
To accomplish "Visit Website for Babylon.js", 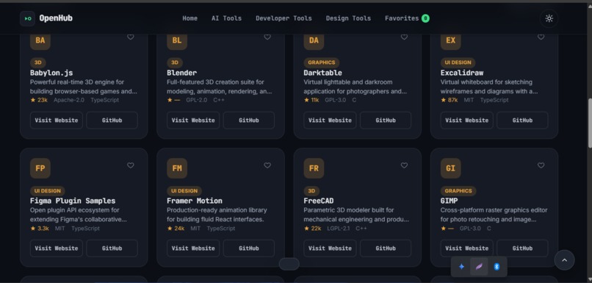I will point(57,120).
